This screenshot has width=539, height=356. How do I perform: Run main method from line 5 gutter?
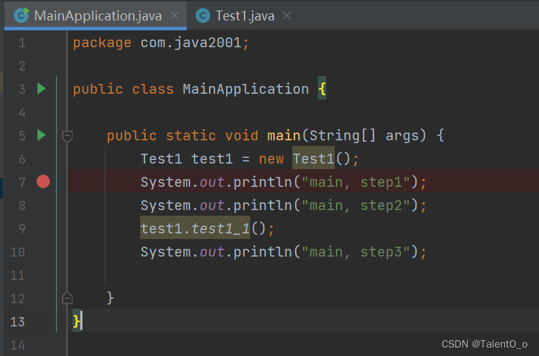pyautogui.click(x=42, y=135)
